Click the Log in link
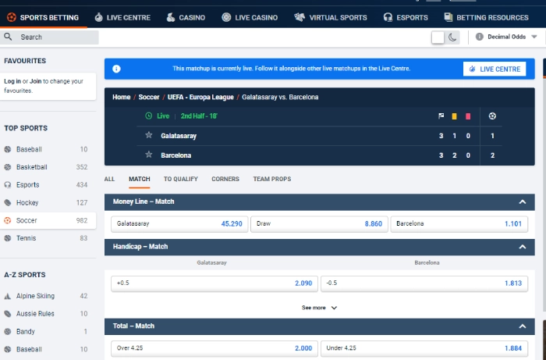The width and height of the screenshot is (546, 360). pos(12,81)
